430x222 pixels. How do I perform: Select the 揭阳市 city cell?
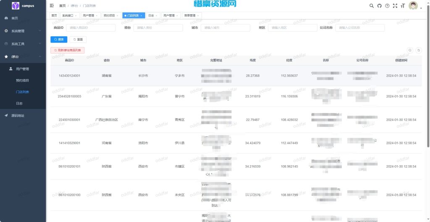(143, 96)
